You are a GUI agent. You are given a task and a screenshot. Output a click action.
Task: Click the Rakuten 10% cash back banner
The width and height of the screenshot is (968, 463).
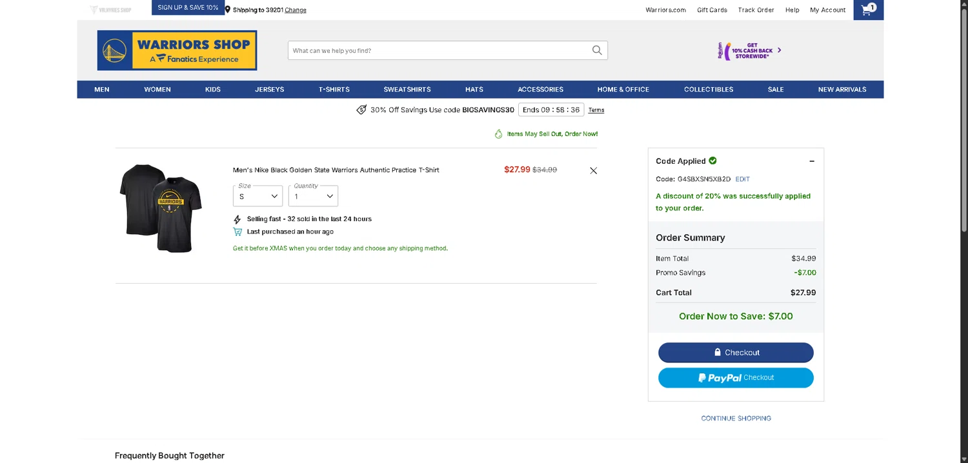point(749,50)
